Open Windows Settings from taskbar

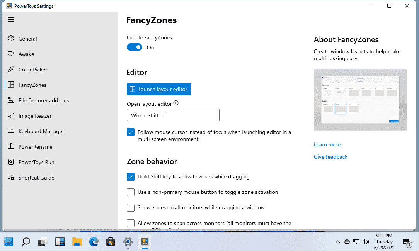point(128,242)
